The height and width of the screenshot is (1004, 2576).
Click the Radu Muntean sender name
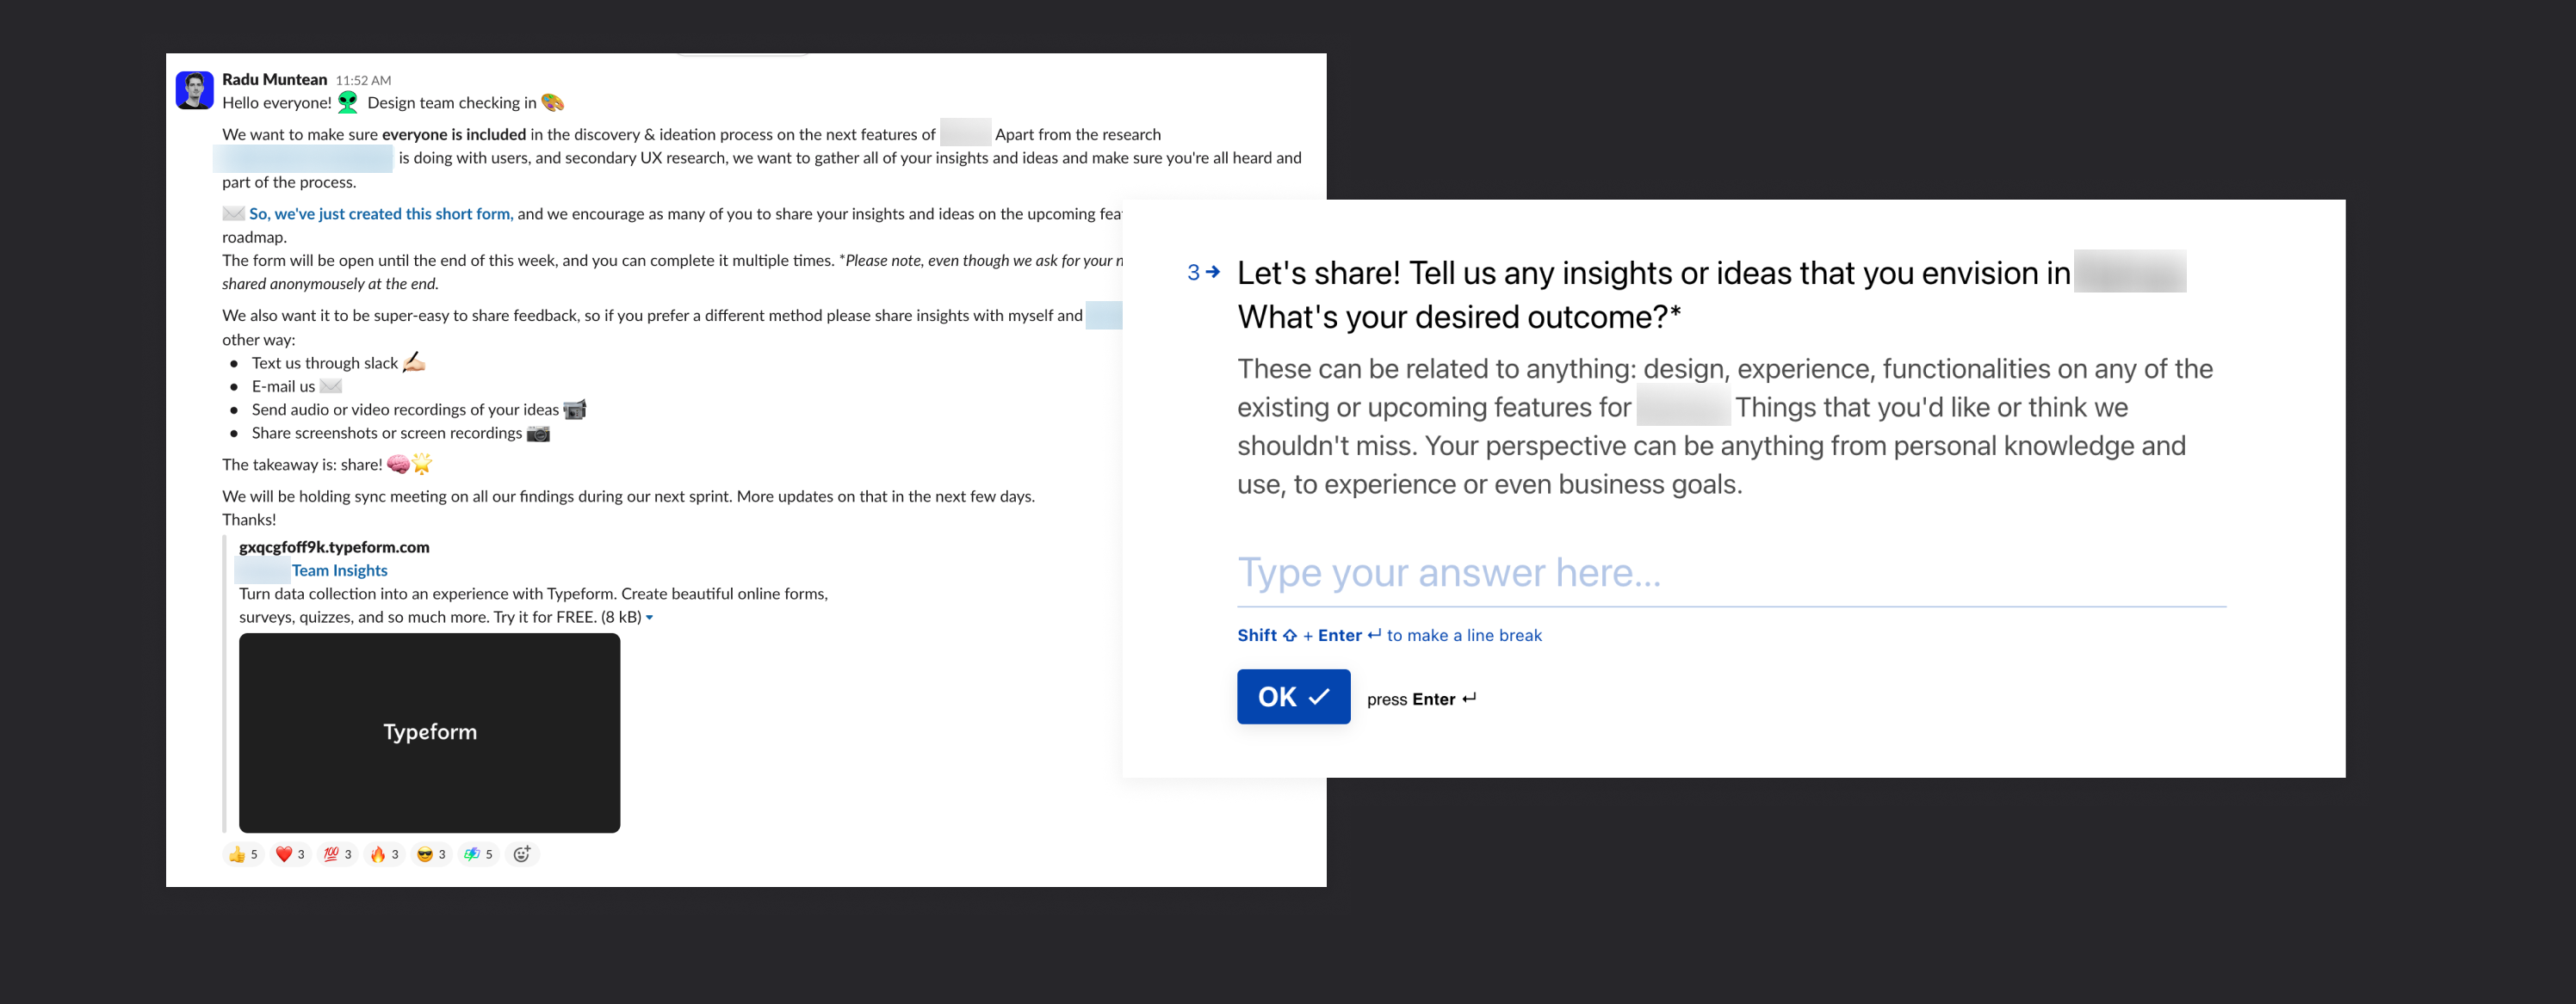coord(274,79)
